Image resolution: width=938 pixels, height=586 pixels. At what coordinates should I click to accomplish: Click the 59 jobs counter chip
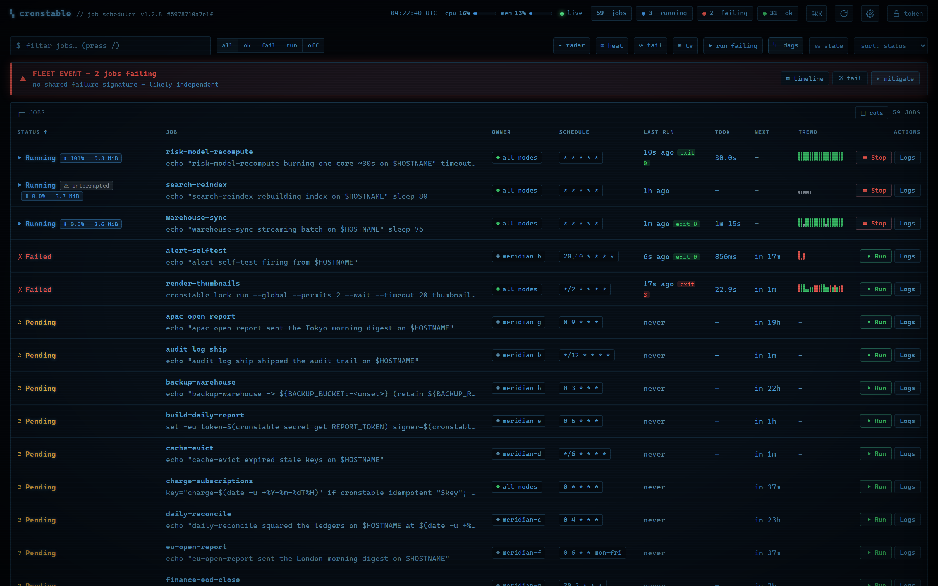tap(611, 13)
